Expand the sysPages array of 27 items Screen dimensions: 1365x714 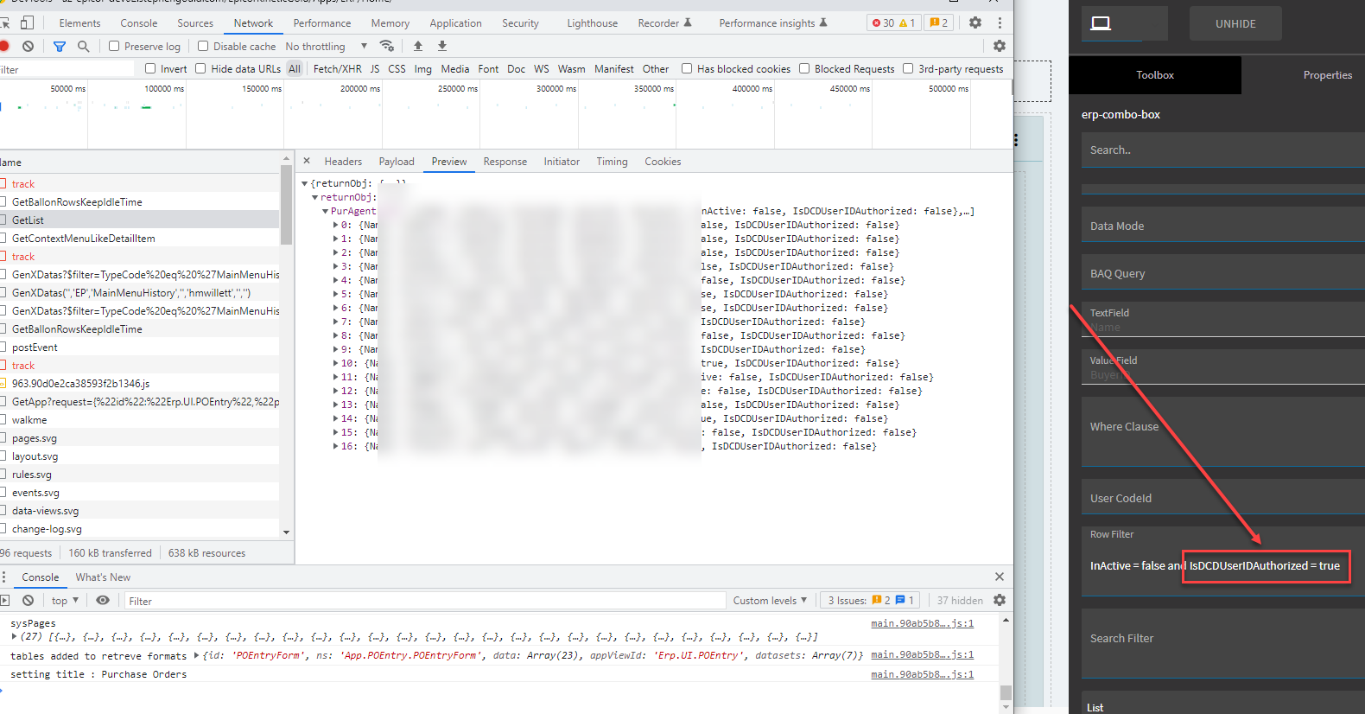pos(14,637)
